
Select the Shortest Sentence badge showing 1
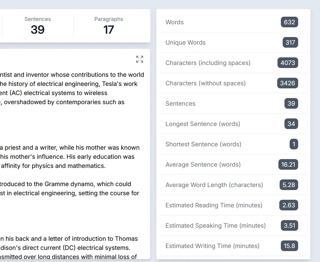[x=294, y=144]
